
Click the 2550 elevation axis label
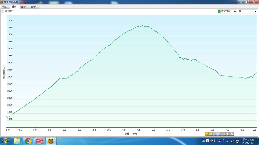10,27
